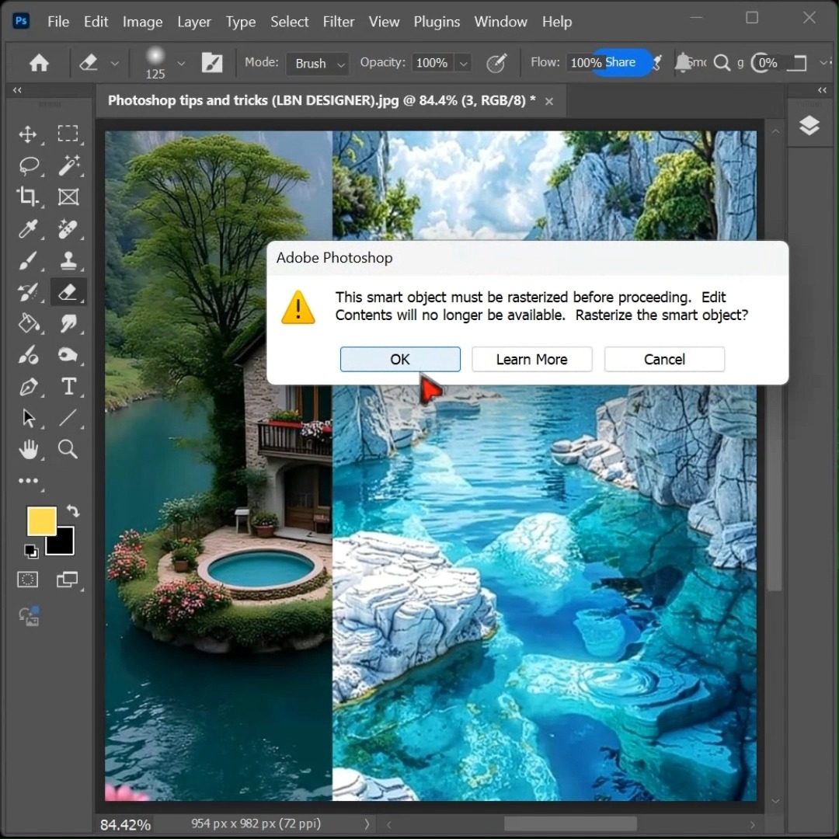Expand the Opacity slider dropdown
Screen dimensions: 839x839
tap(463, 63)
